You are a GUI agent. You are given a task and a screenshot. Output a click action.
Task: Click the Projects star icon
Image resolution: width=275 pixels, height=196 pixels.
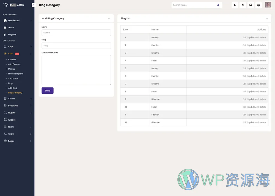[5, 35]
